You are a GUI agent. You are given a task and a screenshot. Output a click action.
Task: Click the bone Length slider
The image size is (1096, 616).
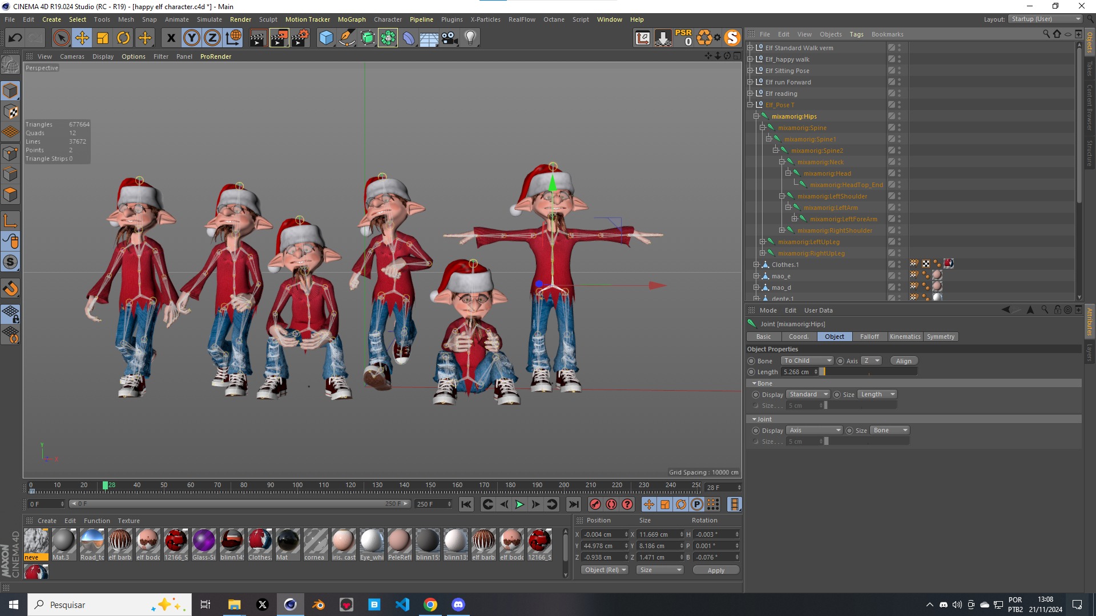(x=869, y=372)
